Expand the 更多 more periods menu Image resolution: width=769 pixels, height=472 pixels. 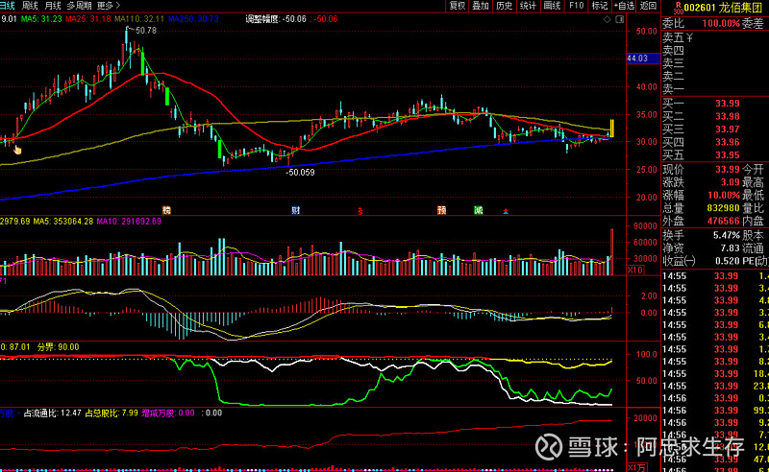[x=108, y=6]
